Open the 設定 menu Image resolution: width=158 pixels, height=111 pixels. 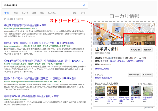point(75,13)
